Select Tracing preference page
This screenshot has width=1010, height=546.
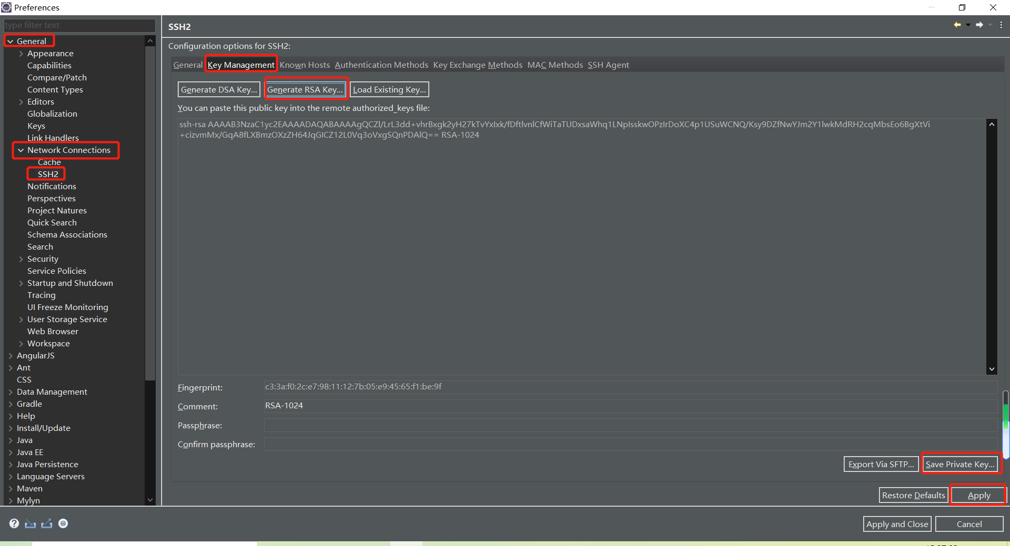42,295
